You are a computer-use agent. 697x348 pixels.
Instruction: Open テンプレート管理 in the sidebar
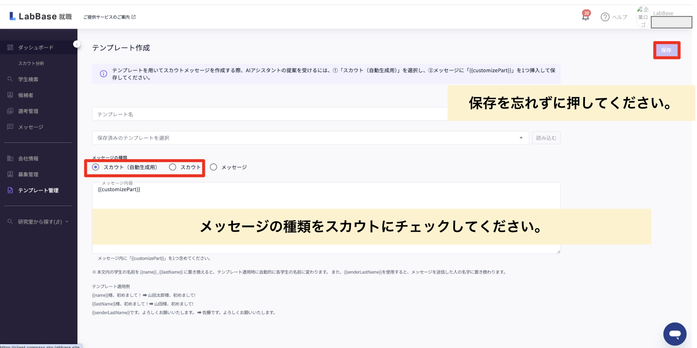pyautogui.click(x=38, y=190)
